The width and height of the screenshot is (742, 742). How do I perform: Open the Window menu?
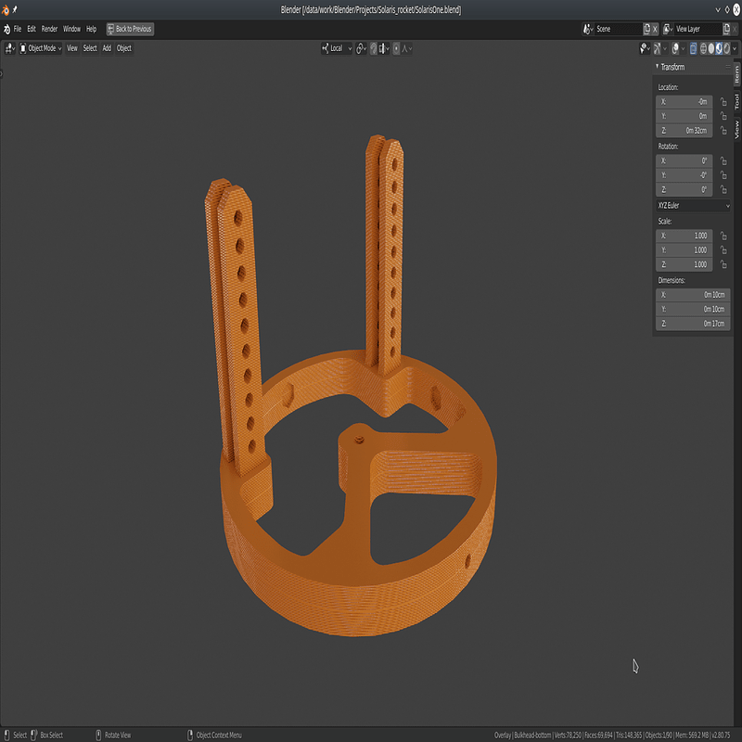(x=71, y=30)
